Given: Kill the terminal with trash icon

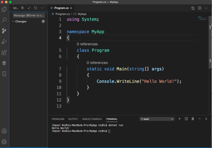Looking at the screenshot, I should [x=193, y=119].
